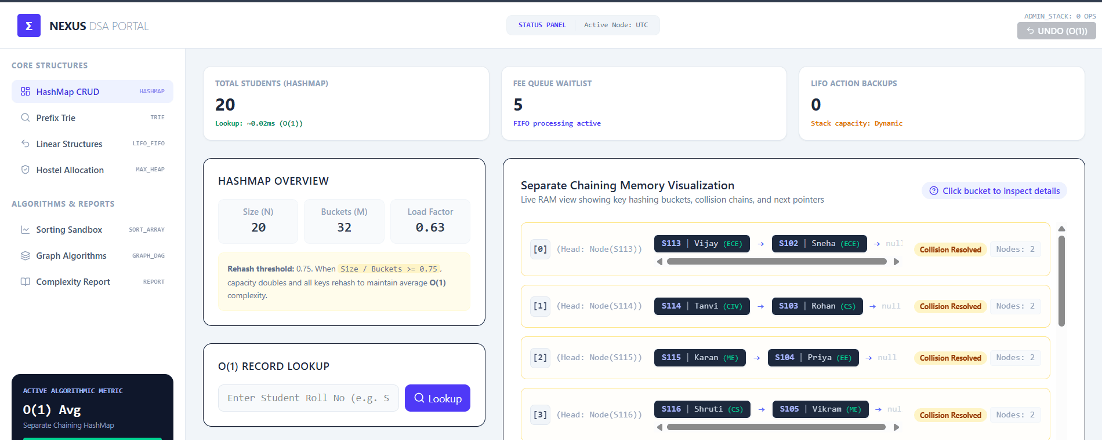Click the Nexus sigma logo icon
Screen dimensions: 1102x440
(29, 25)
